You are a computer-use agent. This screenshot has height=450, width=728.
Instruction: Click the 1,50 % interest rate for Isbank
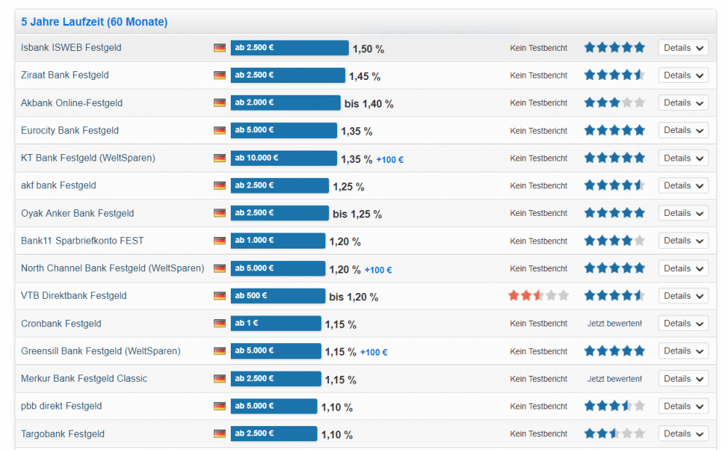[368, 49]
